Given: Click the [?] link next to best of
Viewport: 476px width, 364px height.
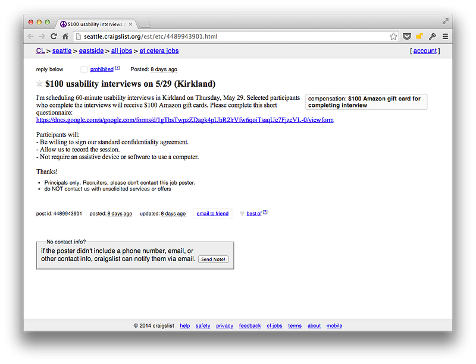Looking at the screenshot, I should pos(265,212).
